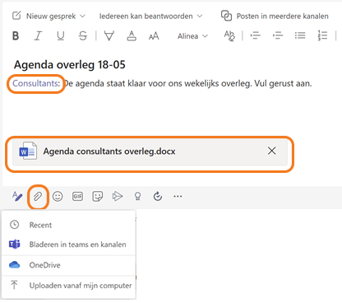Image resolution: width=342 pixels, height=303 pixels.
Task: Select Bladeren in teams en kanalen
Action: click(x=68, y=245)
